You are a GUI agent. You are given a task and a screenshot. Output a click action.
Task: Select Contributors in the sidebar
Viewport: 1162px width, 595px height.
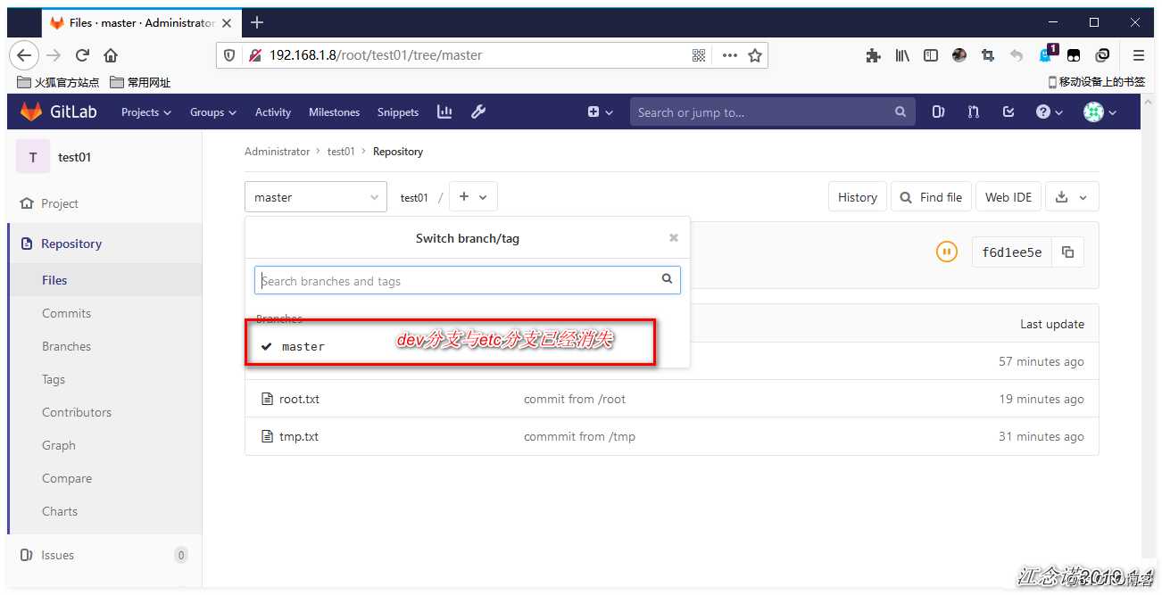pos(77,412)
